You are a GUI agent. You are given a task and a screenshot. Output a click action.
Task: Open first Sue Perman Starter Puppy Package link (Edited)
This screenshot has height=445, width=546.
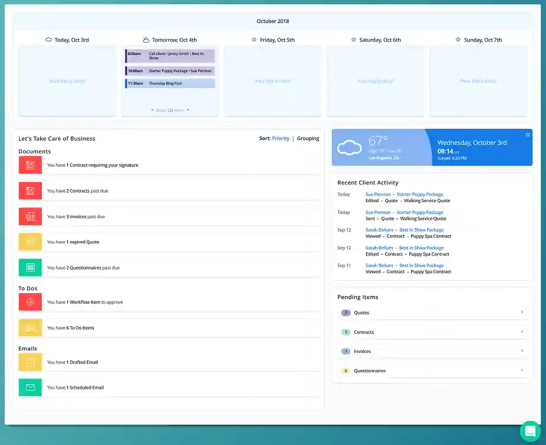[x=404, y=194]
